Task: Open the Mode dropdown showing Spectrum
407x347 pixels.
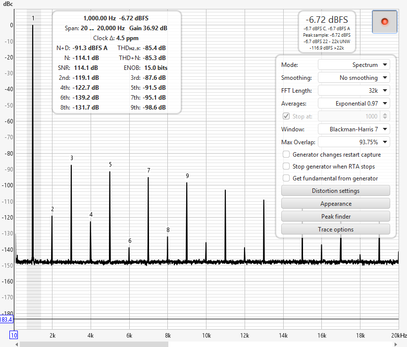Action: pyautogui.click(x=354, y=65)
